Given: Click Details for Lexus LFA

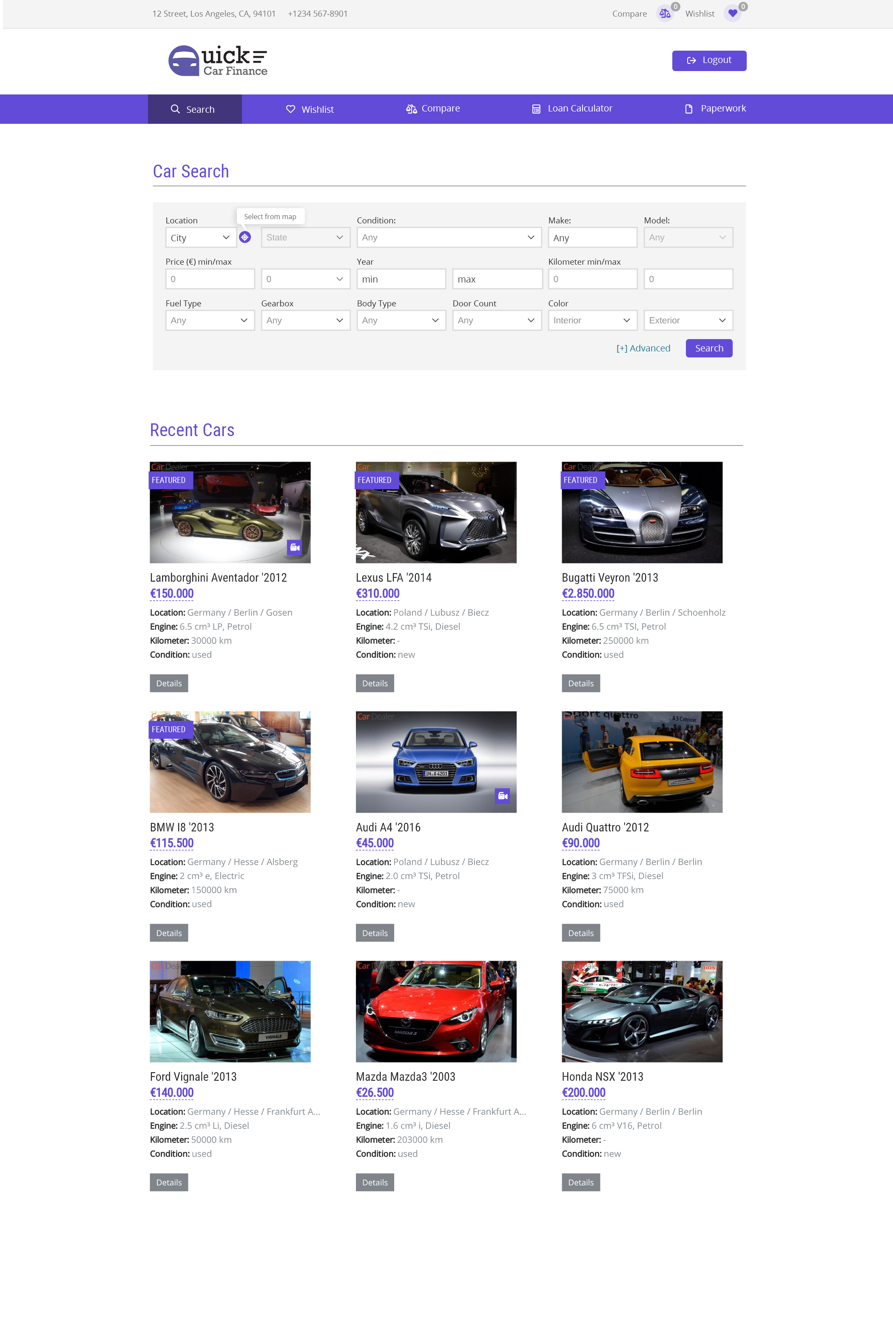Looking at the screenshot, I should pyautogui.click(x=375, y=683).
